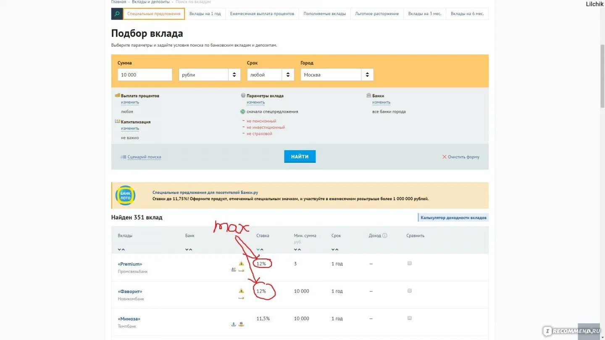Switch to the Вклады на 1 год tab

205,14
